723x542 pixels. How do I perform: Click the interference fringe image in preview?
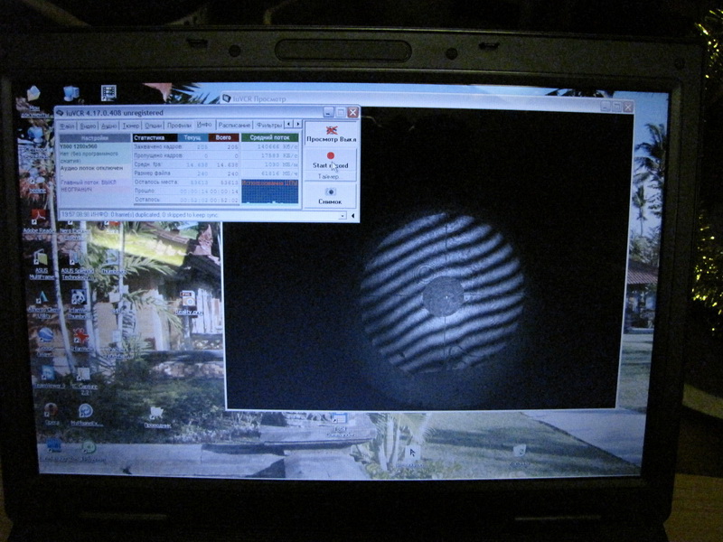coord(442,291)
